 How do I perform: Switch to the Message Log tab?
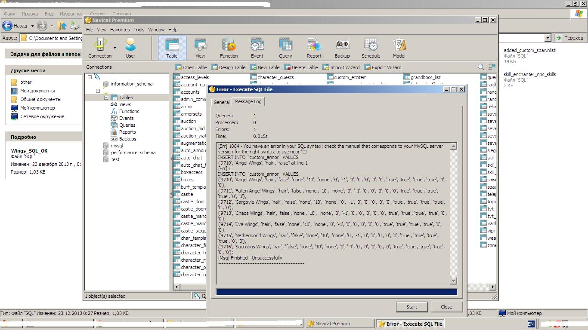(x=248, y=101)
